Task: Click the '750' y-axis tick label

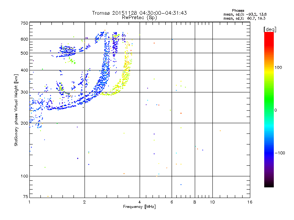Action: pyautogui.click(x=24, y=23)
